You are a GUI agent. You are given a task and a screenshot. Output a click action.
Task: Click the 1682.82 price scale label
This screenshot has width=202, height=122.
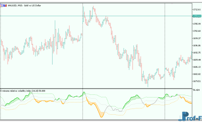pos(197,74)
